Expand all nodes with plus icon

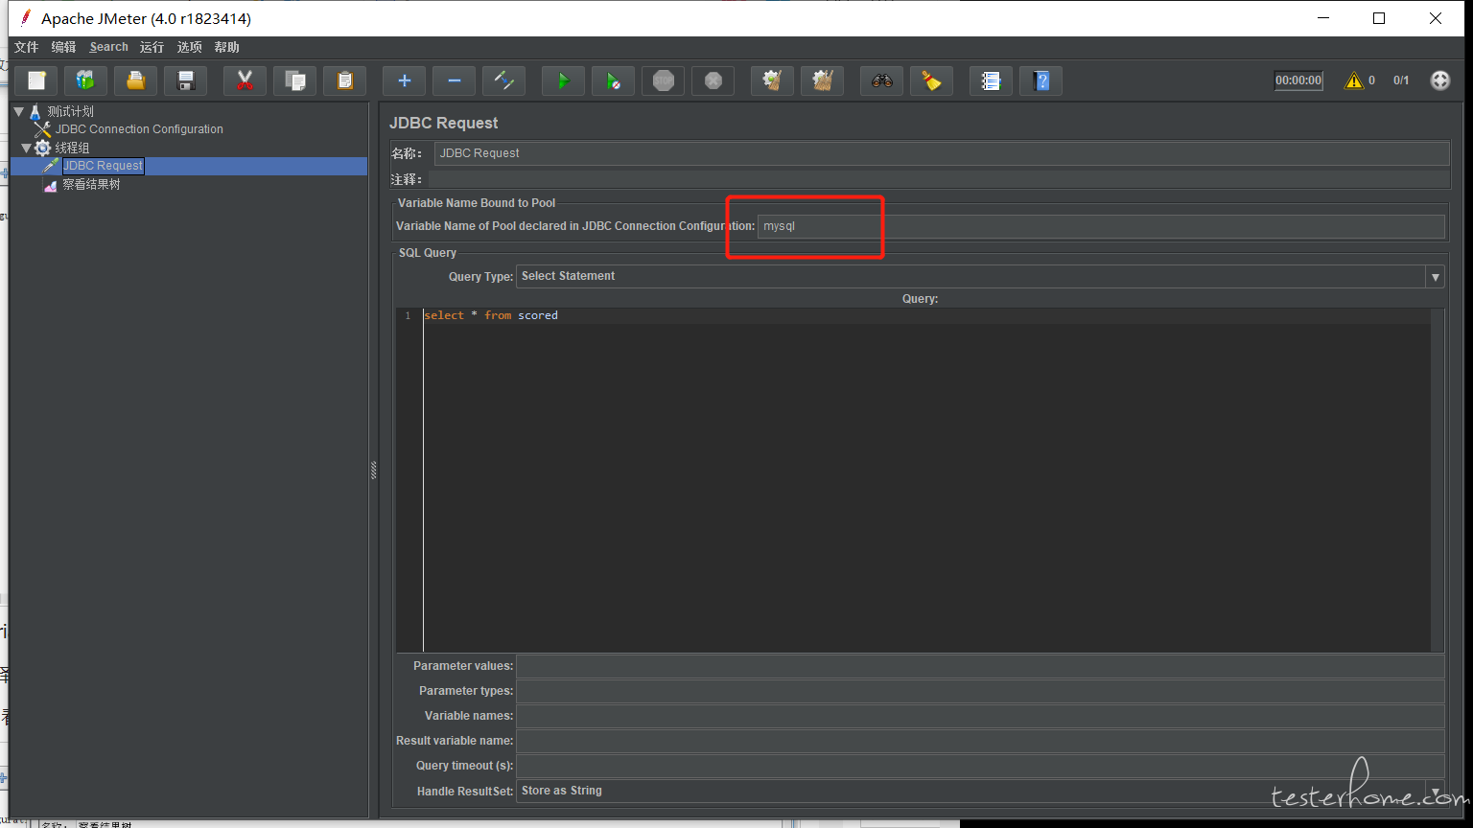[405, 80]
